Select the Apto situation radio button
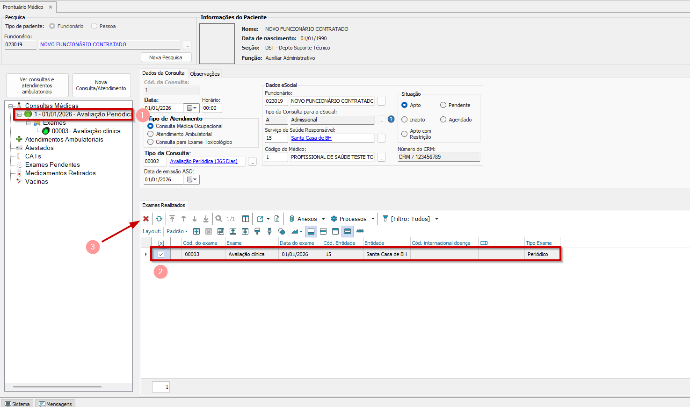 [405, 105]
